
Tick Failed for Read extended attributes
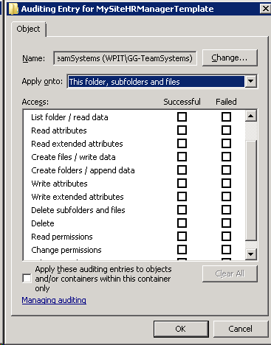[226, 144]
